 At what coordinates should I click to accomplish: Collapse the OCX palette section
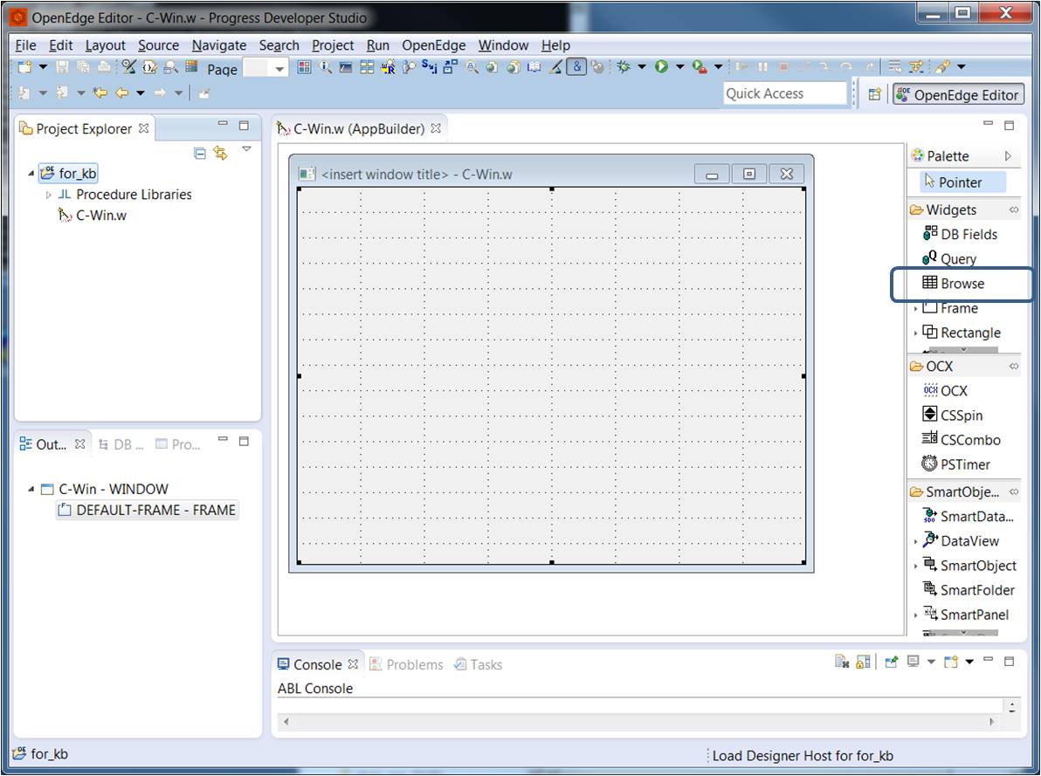1013,366
